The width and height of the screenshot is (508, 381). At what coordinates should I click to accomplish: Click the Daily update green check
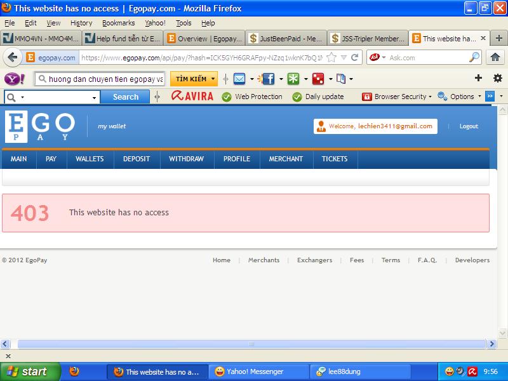point(297,97)
